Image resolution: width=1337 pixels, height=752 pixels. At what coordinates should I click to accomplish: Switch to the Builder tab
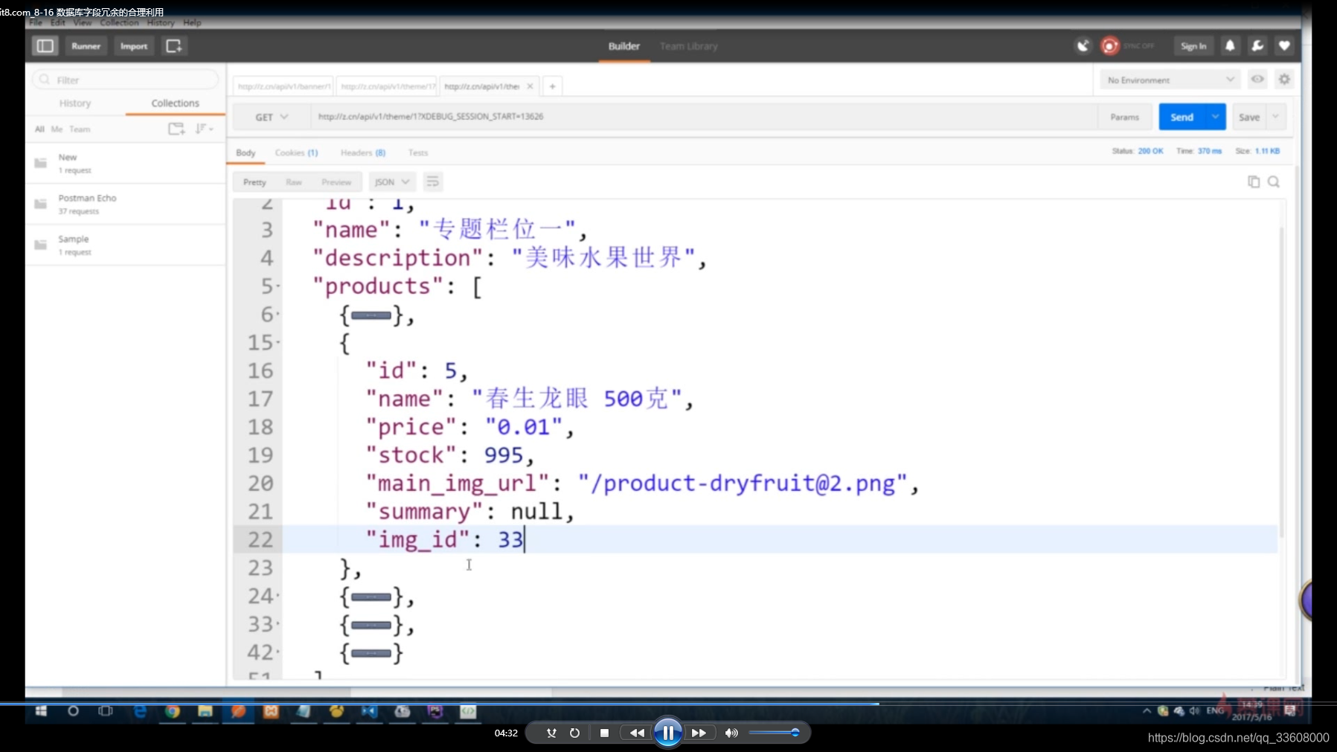tap(623, 46)
